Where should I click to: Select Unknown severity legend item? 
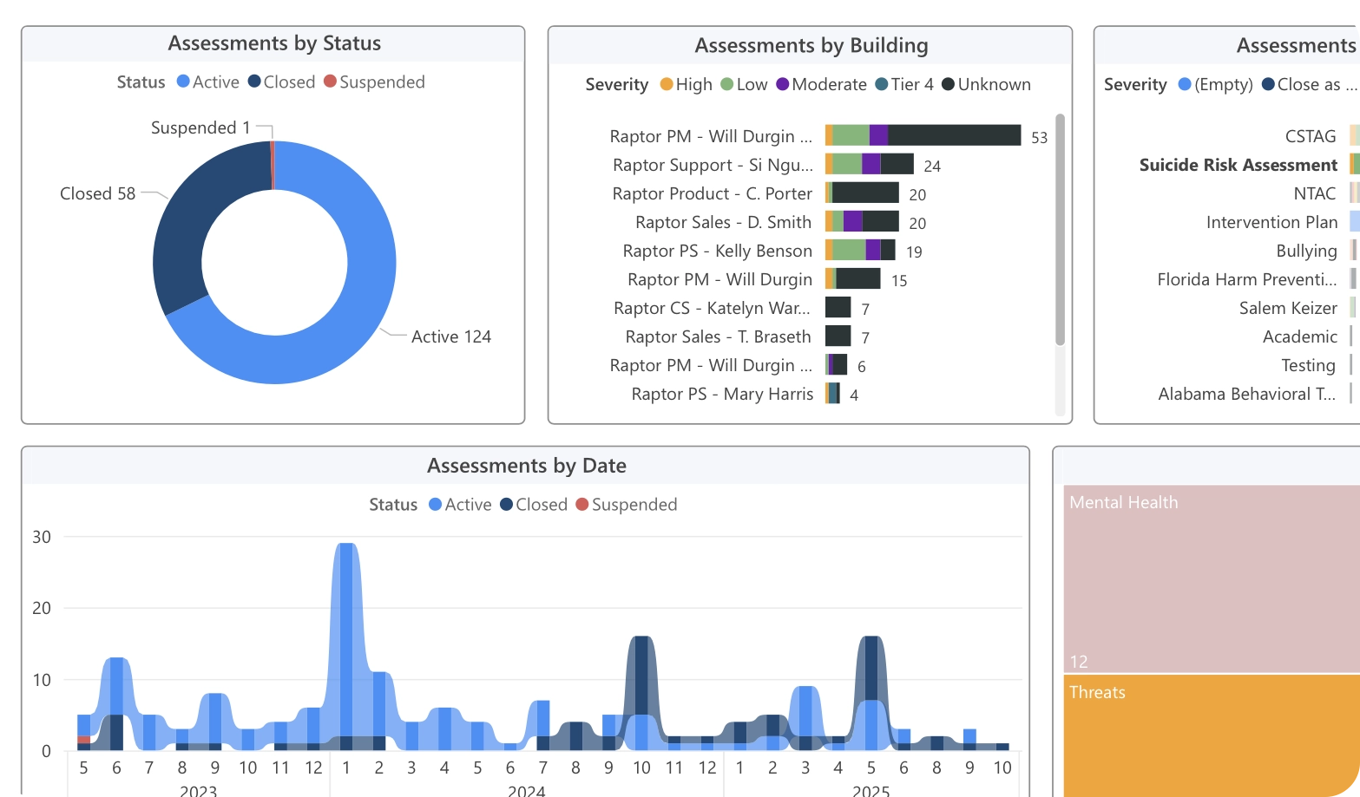[x=986, y=85]
